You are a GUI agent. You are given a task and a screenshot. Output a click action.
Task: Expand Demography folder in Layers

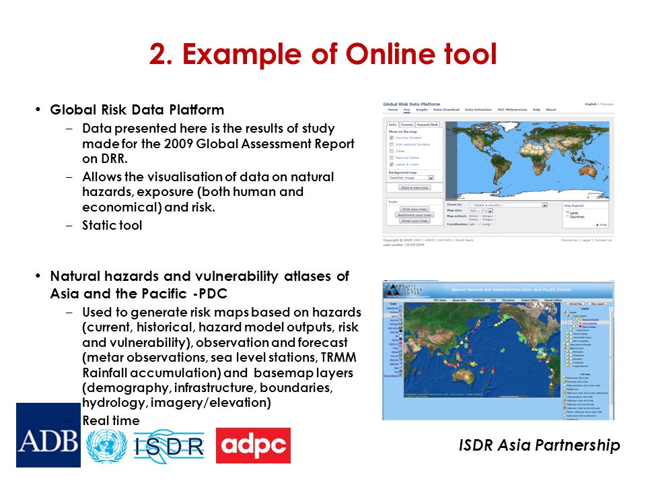click(568, 352)
